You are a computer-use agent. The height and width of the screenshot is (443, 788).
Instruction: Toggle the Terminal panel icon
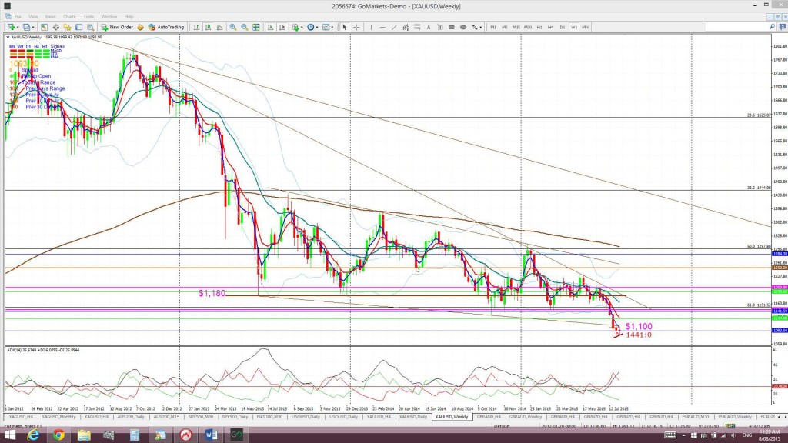coord(79,27)
